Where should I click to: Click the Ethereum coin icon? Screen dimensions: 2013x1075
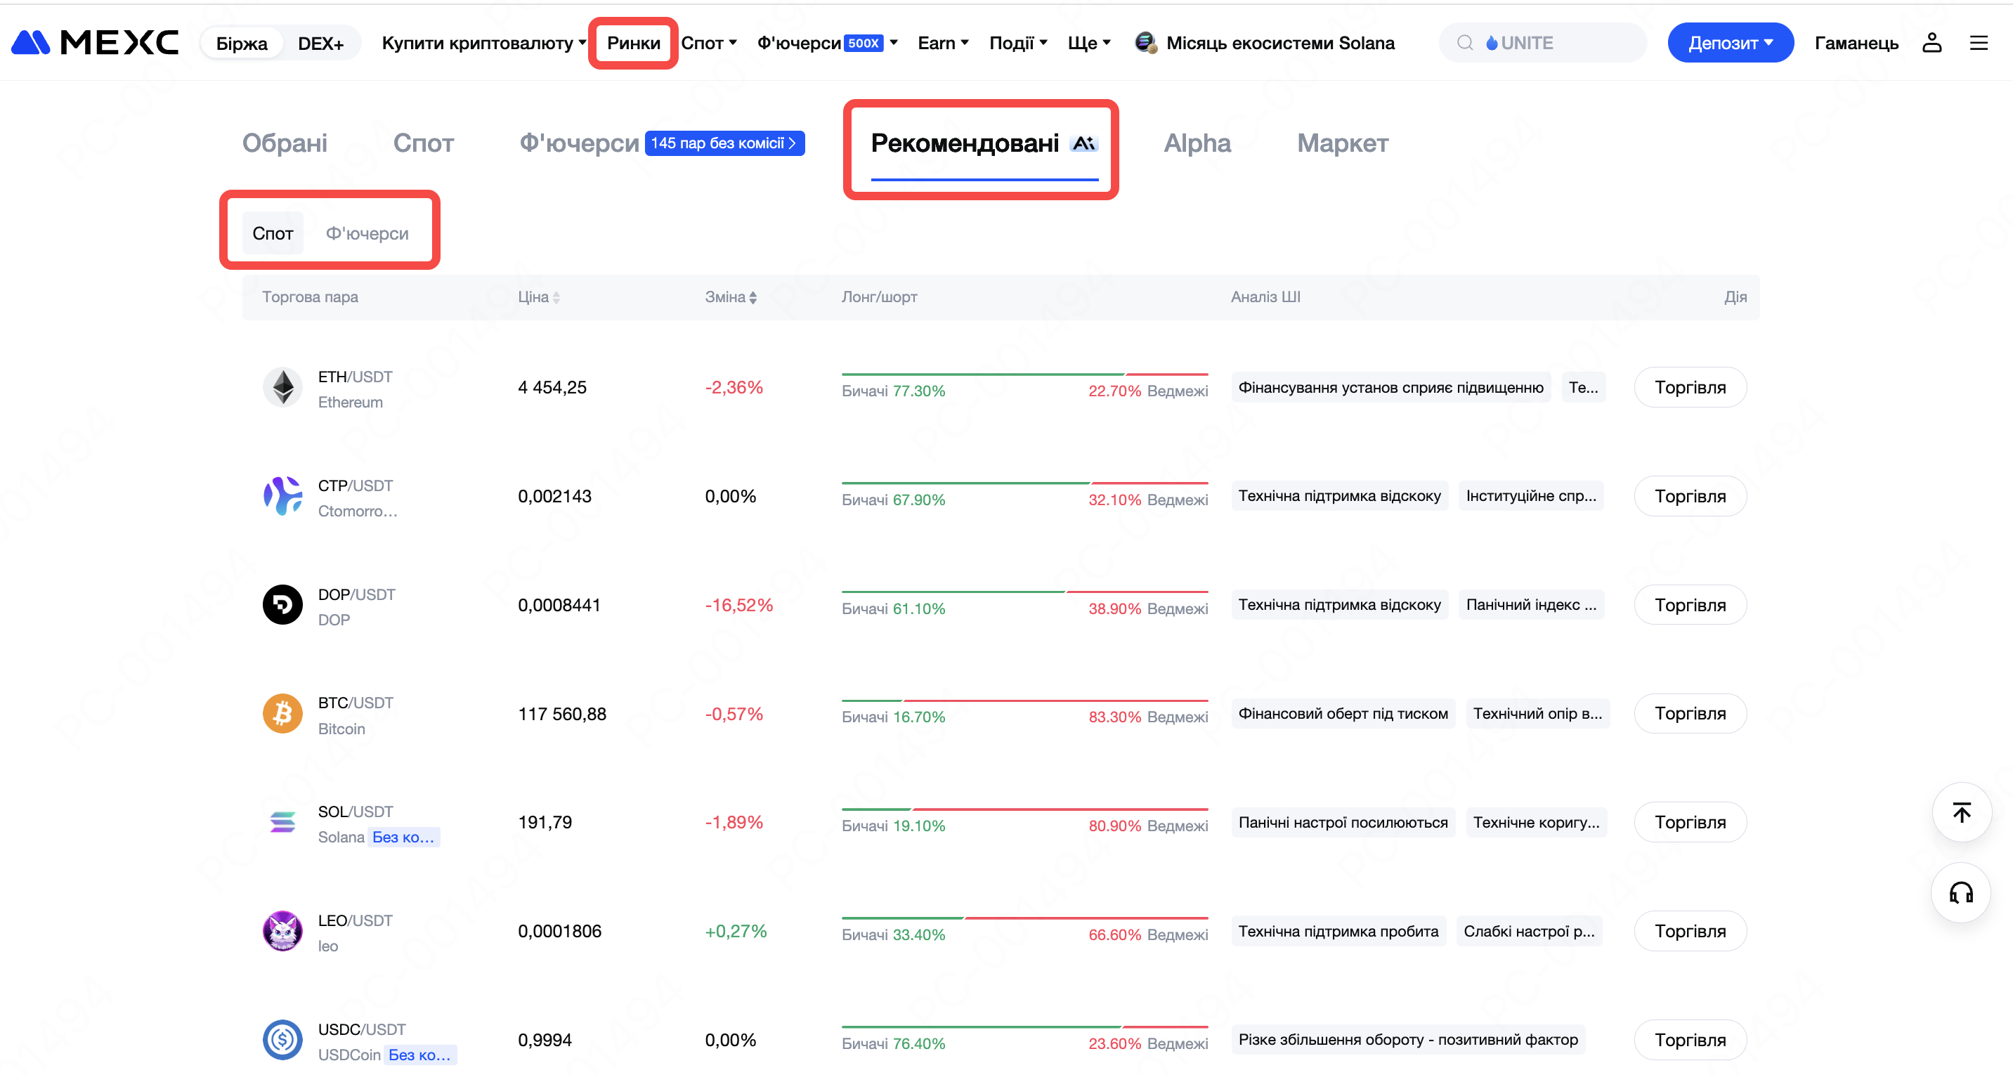pos(283,388)
